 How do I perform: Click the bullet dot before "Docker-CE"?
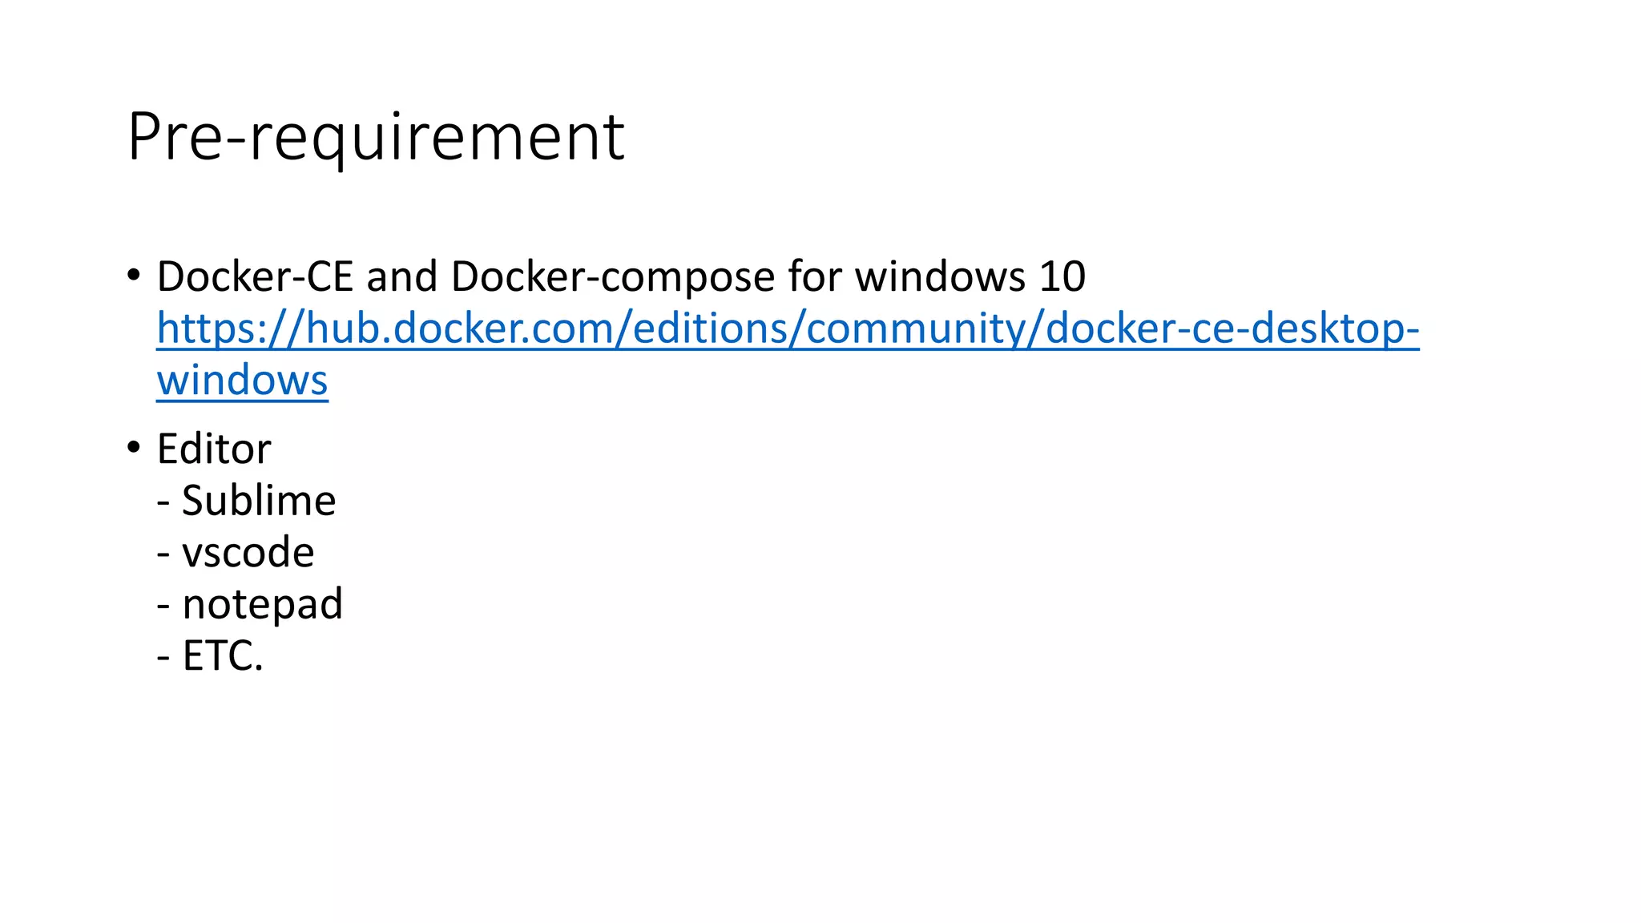tap(133, 275)
